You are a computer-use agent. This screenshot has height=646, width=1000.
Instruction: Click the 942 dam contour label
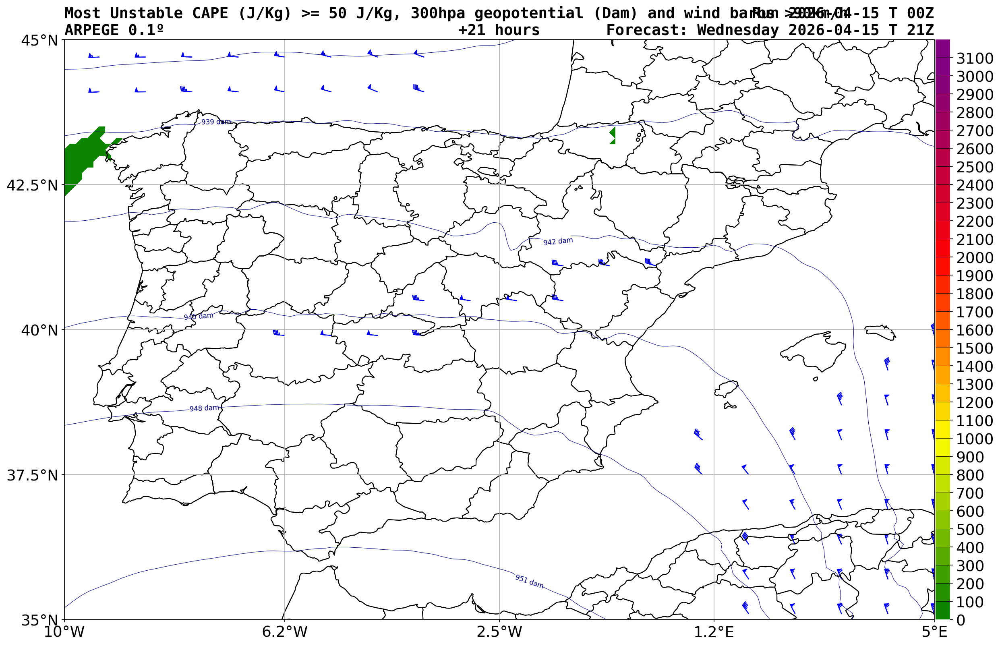click(557, 242)
